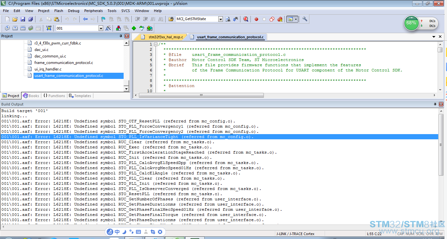The height and width of the screenshot is (239, 447).
Task: Open the target selection dropdown showing 001
Action: click(101, 28)
